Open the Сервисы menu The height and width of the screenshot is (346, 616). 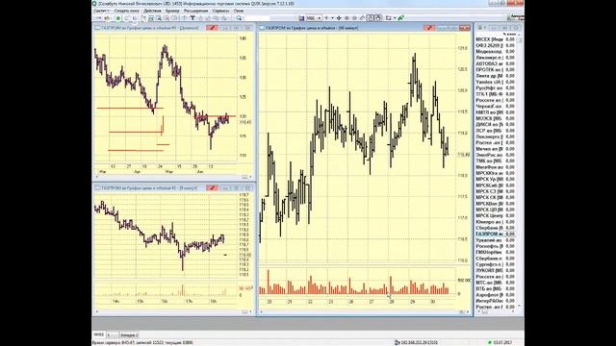(220, 11)
